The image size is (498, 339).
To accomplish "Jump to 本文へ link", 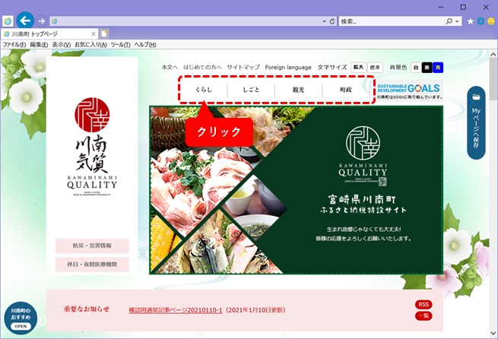I will pos(170,68).
